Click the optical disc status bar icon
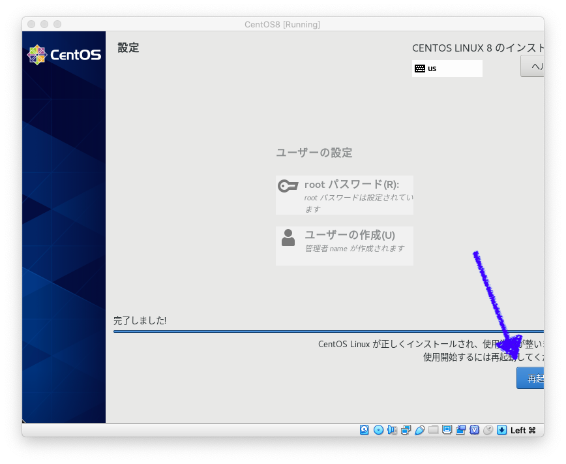Image resolution: width=566 pixels, height=464 pixels. [x=378, y=429]
